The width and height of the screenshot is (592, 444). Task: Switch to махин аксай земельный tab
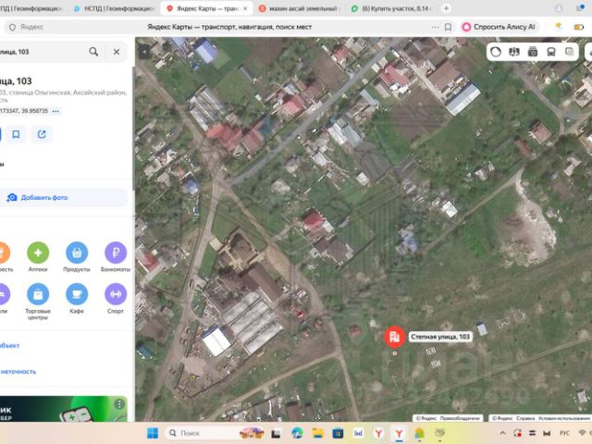300,8
